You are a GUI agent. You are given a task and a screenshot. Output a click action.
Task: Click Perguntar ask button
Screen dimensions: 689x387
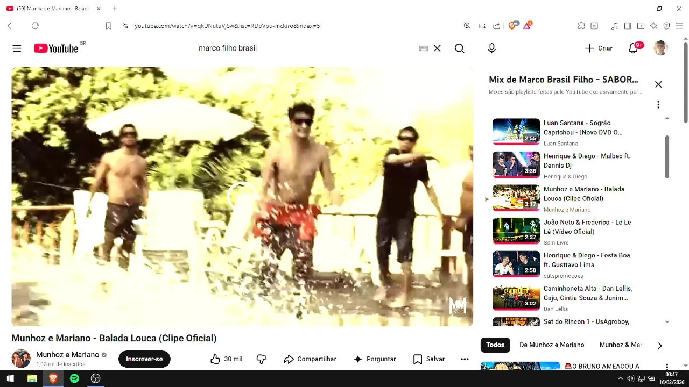pyautogui.click(x=375, y=359)
